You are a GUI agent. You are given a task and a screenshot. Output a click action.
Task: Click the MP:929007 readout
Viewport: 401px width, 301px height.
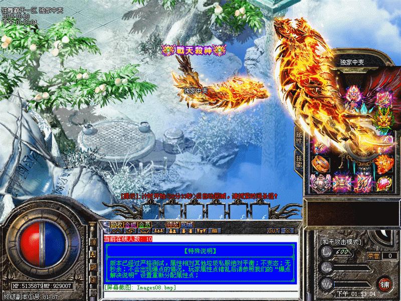pos(57,285)
